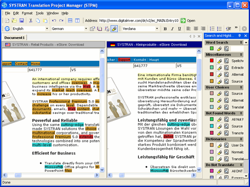Apply Underline formatting

(x=179, y=29)
